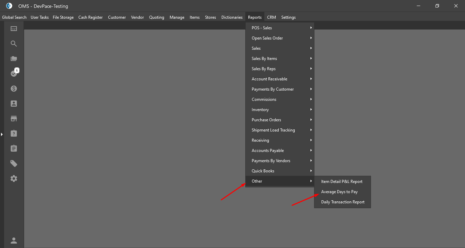Screen dimensions: 465x248
Task: Choose Item Detail P&L Report
Action: tap(342, 182)
